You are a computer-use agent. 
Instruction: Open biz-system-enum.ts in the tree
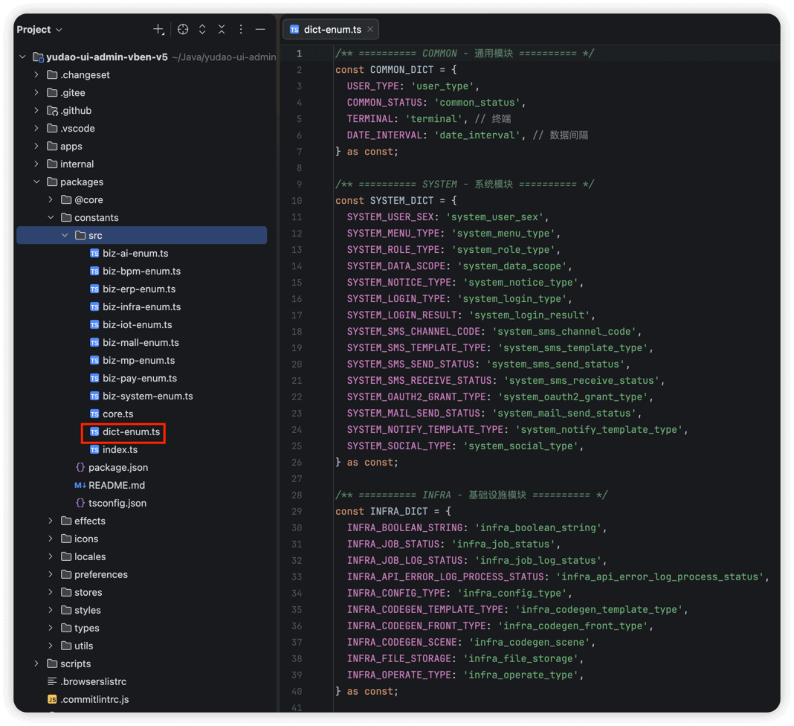pos(147,396)
